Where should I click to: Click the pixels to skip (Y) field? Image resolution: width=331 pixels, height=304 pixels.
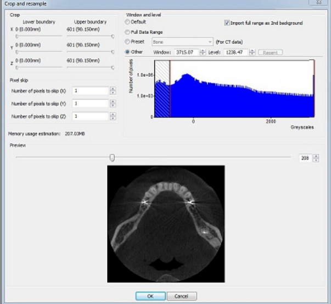[x=91, y=104]
